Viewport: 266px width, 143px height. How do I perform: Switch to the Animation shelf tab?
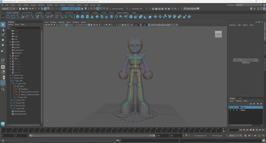58,12
